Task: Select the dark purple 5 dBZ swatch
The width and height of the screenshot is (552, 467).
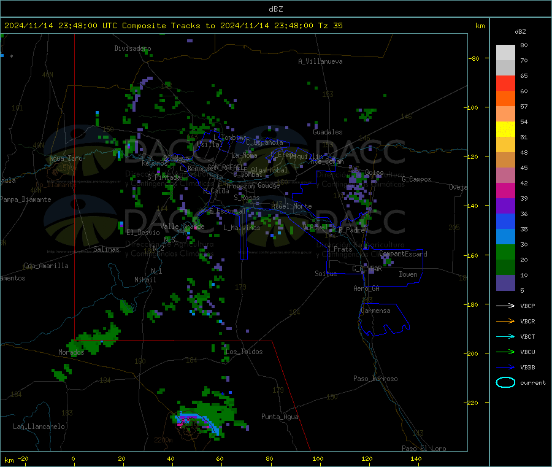Action: click(x=505, y=283)
